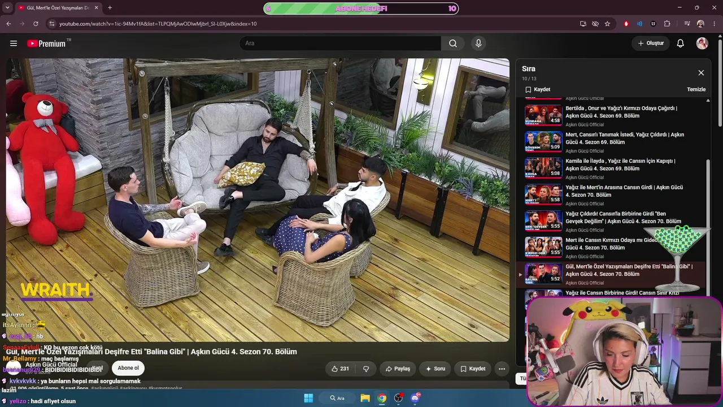Click the Oluştur create button
The width and height of the screenshot is (723, 407).
[651, 44]
